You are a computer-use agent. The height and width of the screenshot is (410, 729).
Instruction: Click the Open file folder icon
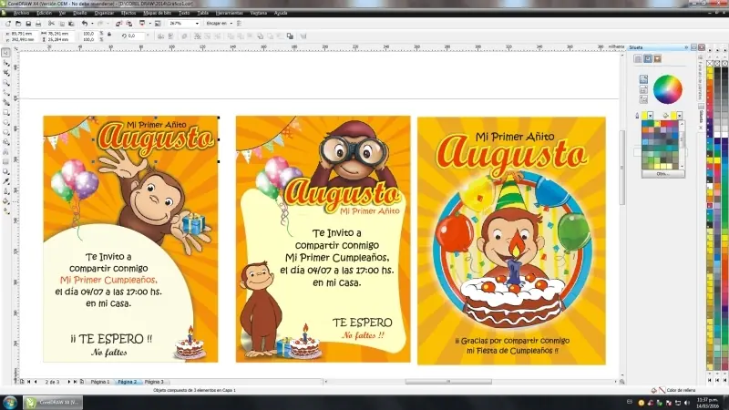[x=18, y=24]
